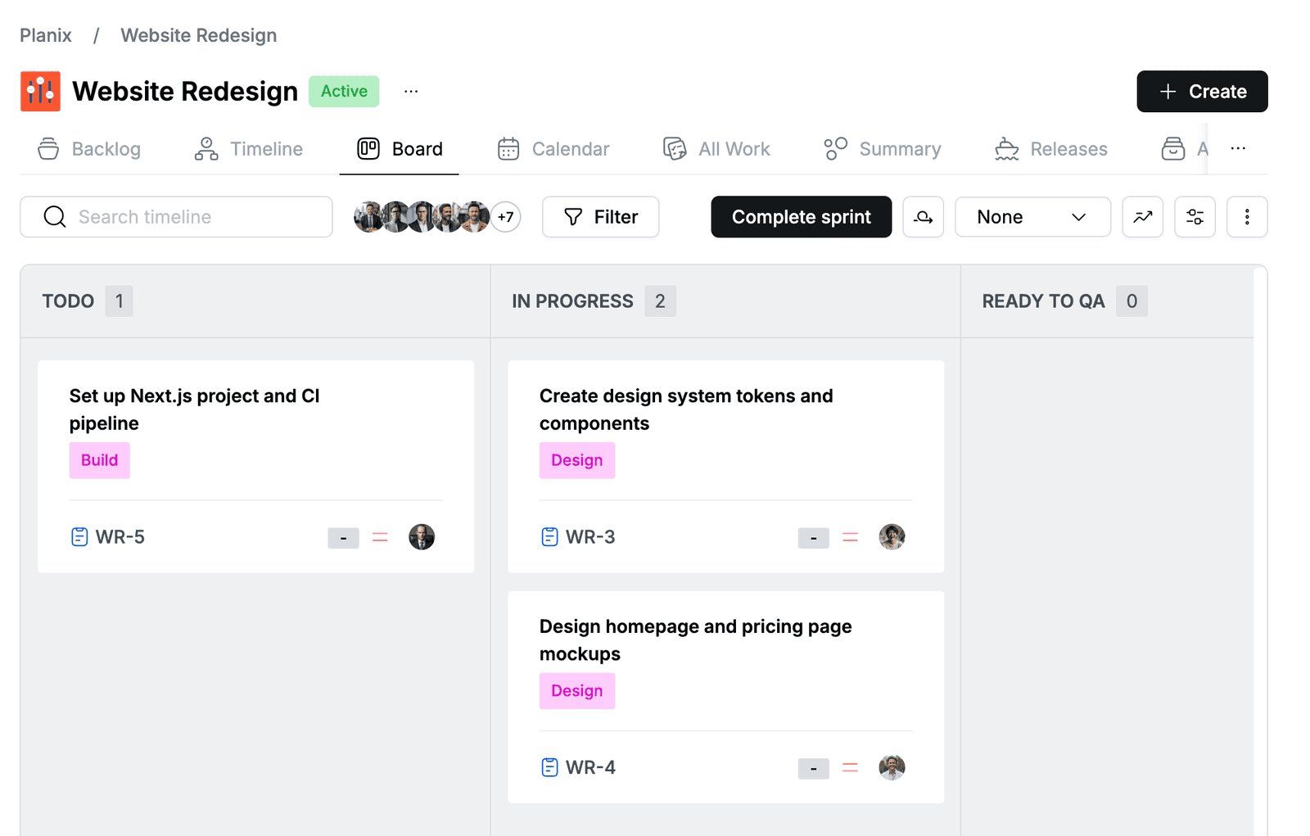Open the vertical three-dot board menu

1247,217
